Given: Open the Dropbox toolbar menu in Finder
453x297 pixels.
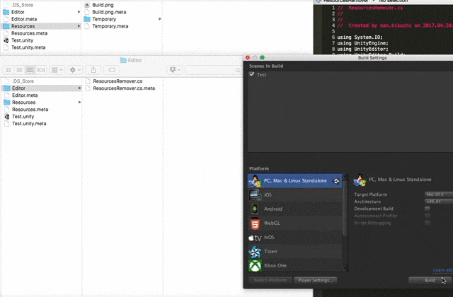Looking at the screenshot, I should pos(175,70).
